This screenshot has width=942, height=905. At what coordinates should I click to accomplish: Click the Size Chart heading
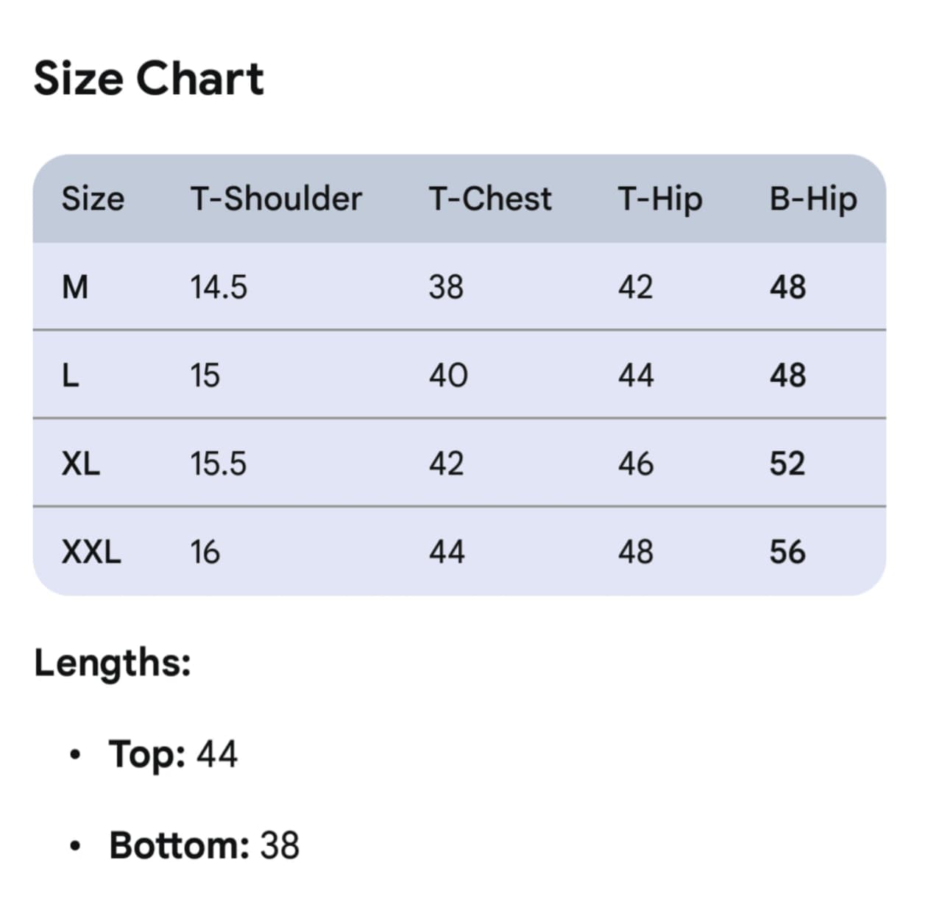point(149,79)
